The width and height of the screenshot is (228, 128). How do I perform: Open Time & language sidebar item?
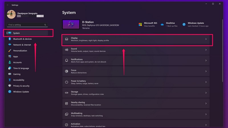[21, 68]
